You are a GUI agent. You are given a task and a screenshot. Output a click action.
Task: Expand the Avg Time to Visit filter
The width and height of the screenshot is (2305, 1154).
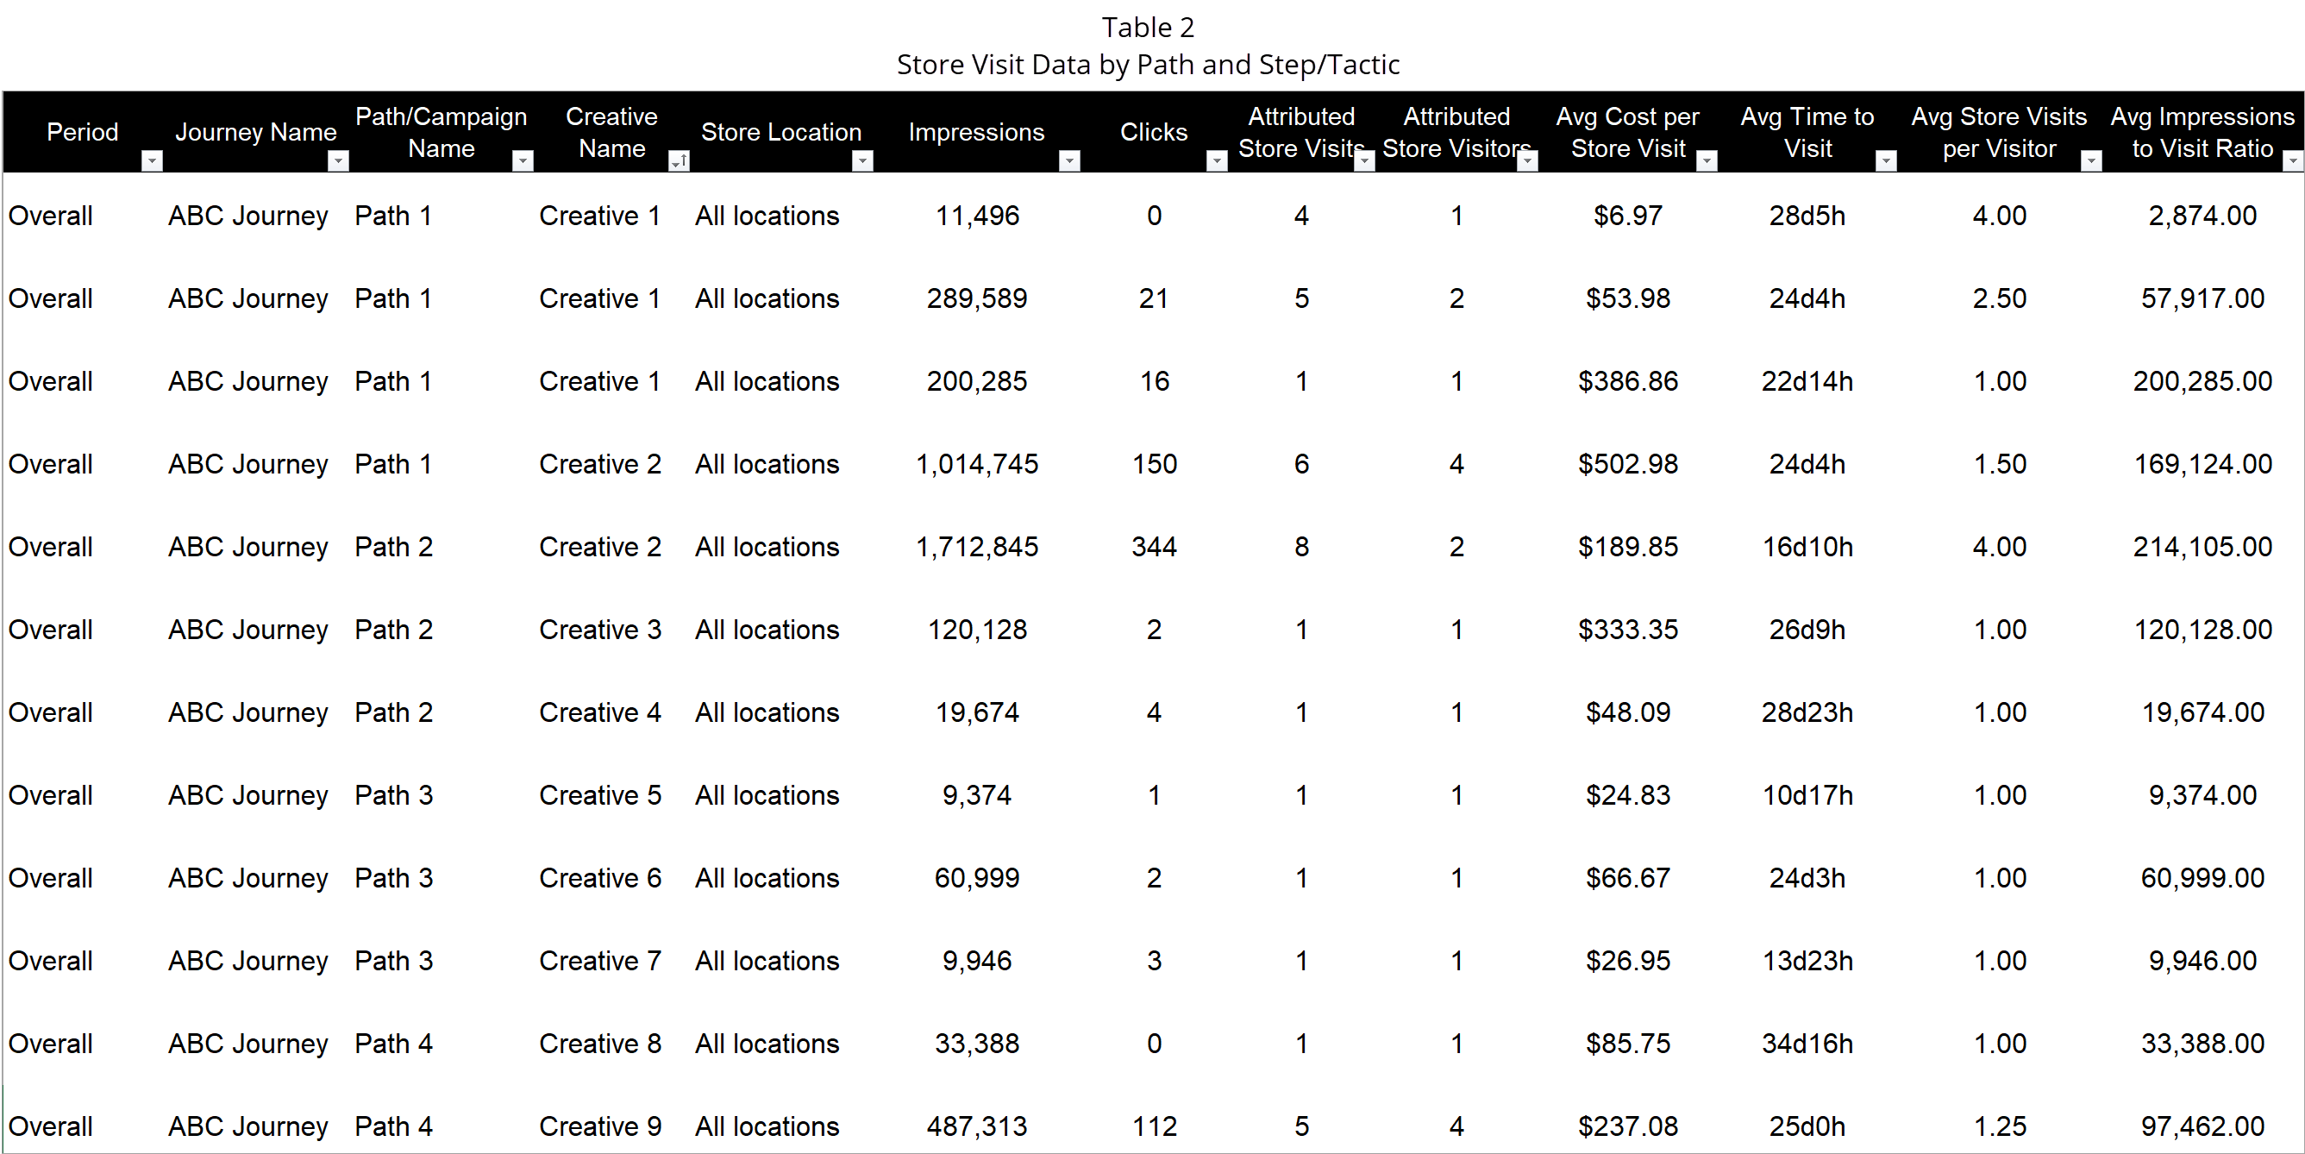tap(1885, 160)
